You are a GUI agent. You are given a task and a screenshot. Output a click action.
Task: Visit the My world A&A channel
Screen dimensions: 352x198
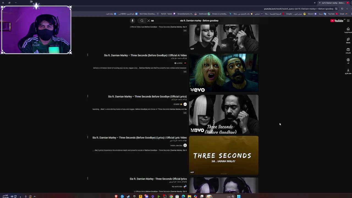point(177,187)
